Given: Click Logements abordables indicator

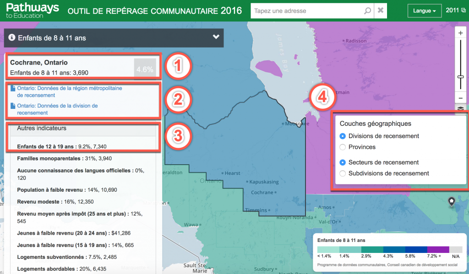Looking at the screenshot, I should [62, 269].
